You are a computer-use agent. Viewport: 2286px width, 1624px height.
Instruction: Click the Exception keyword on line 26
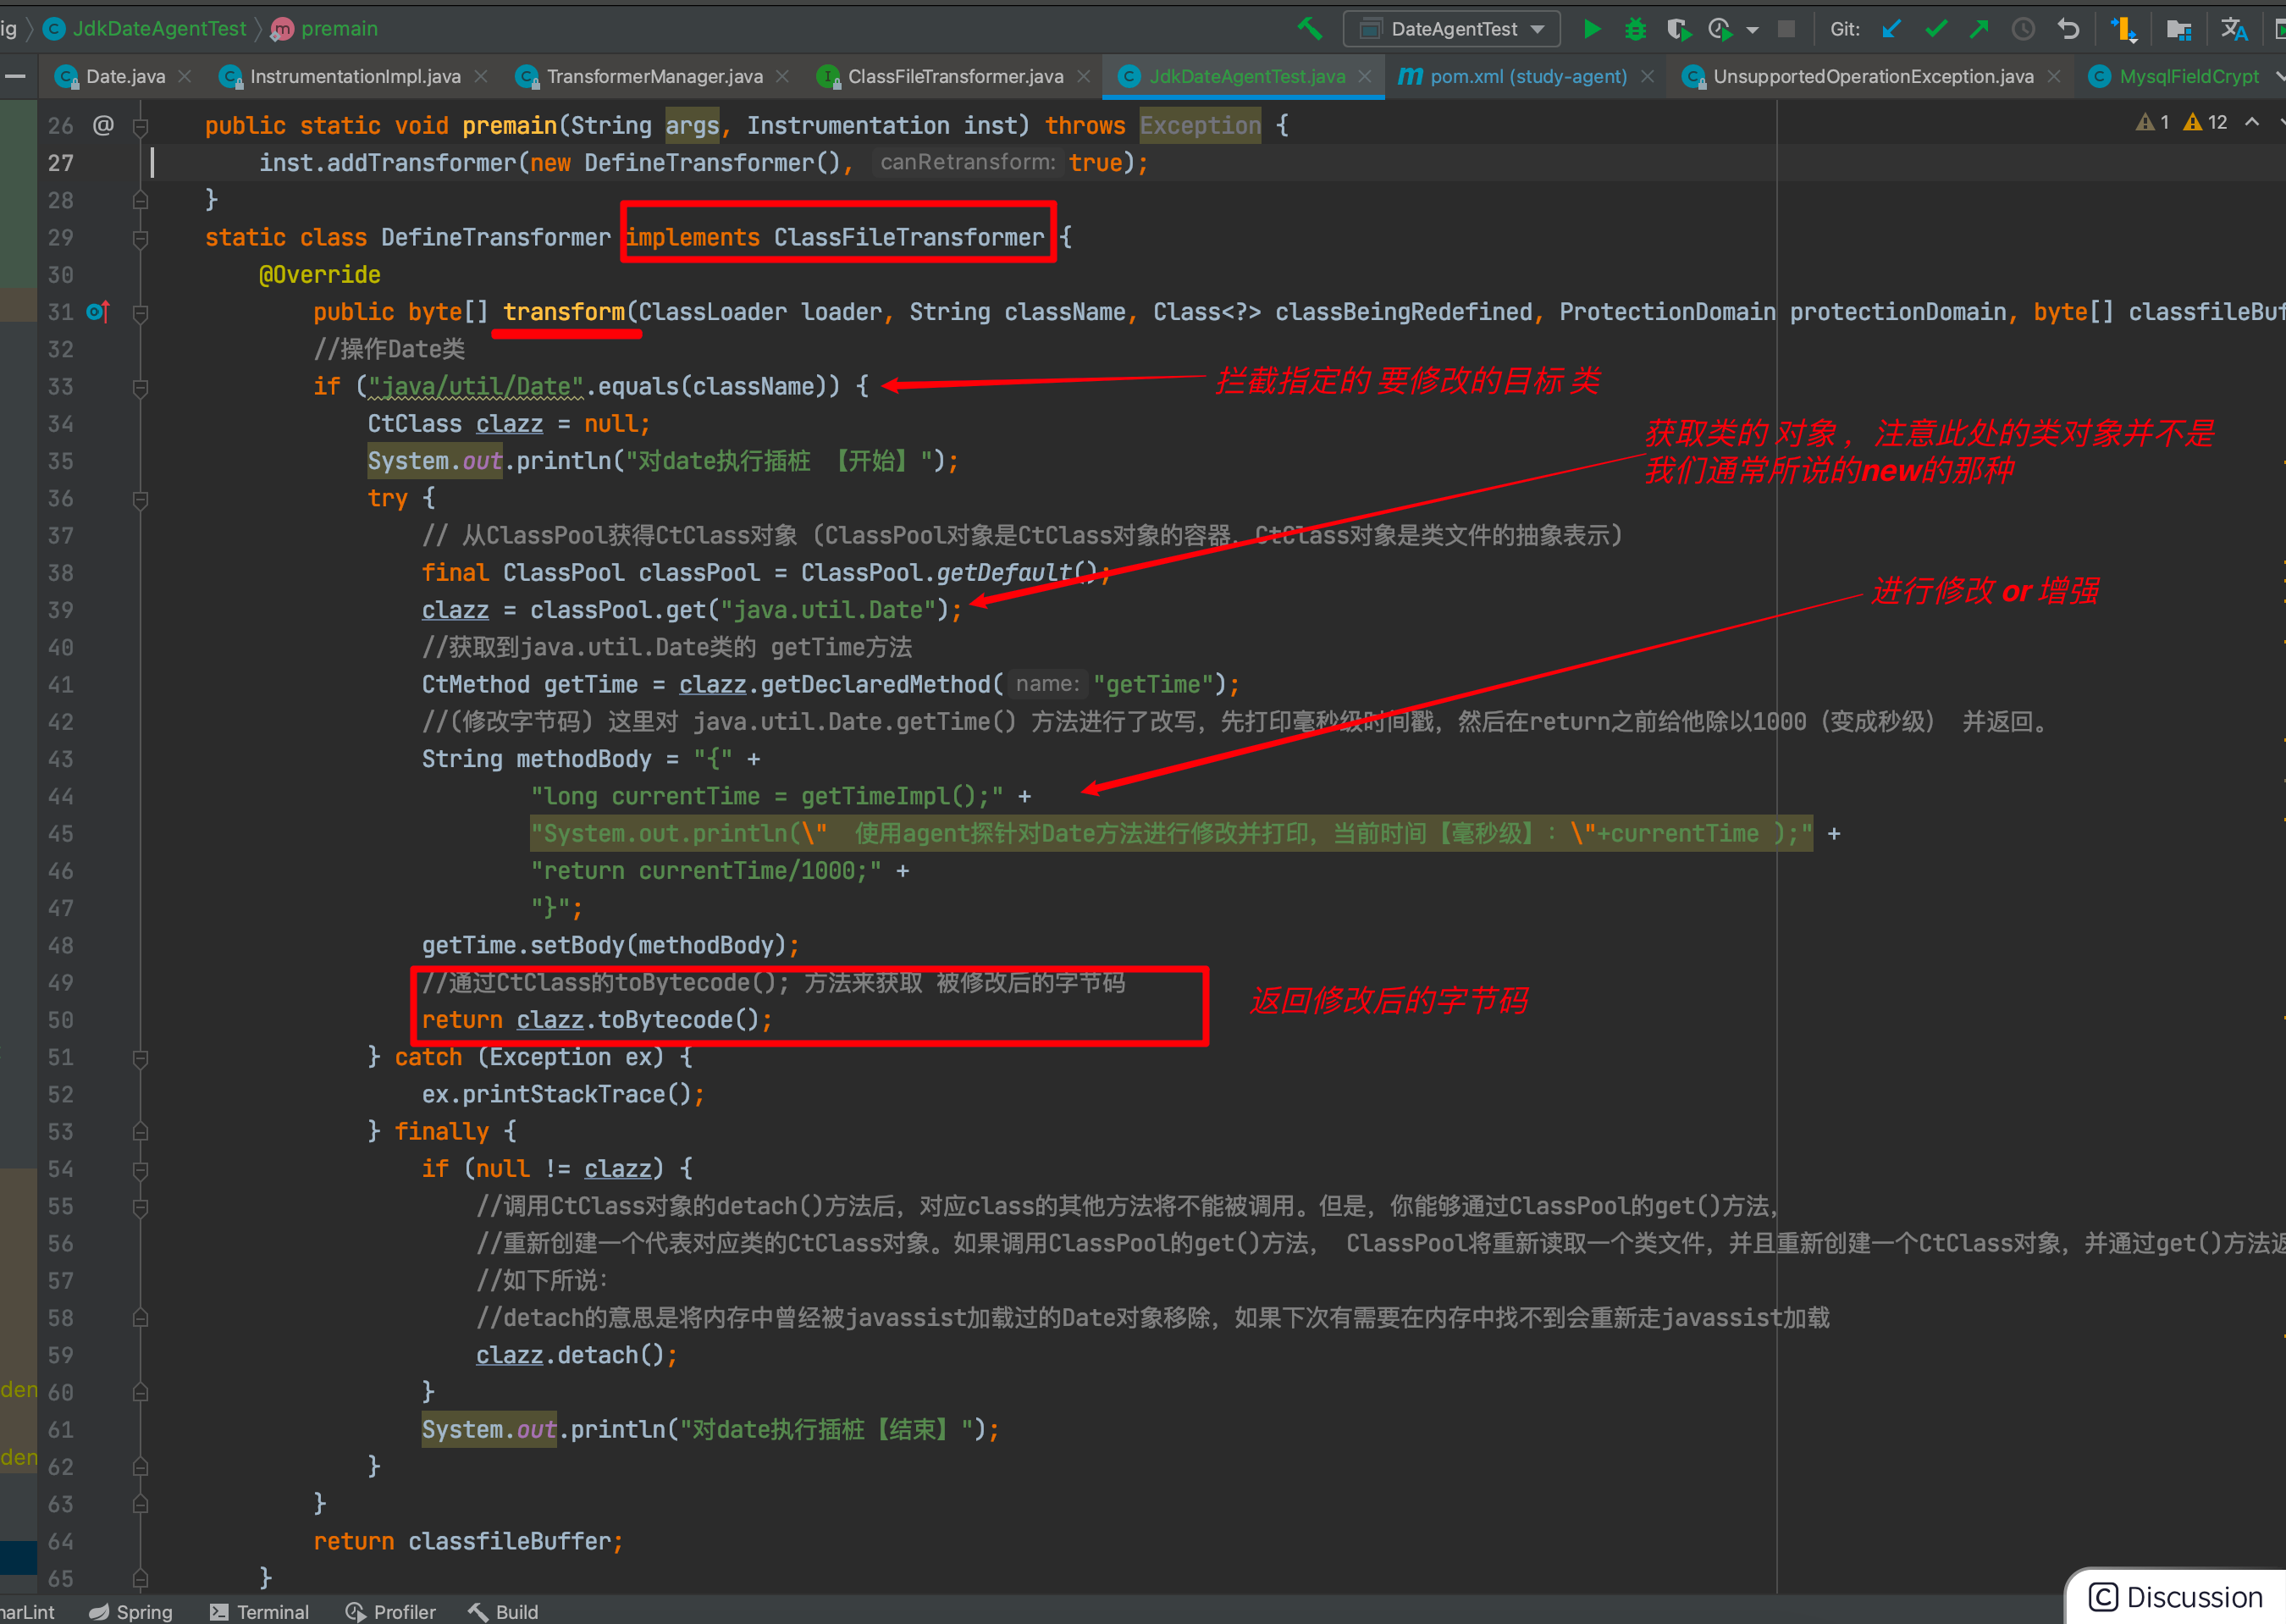pos(1200,125)
